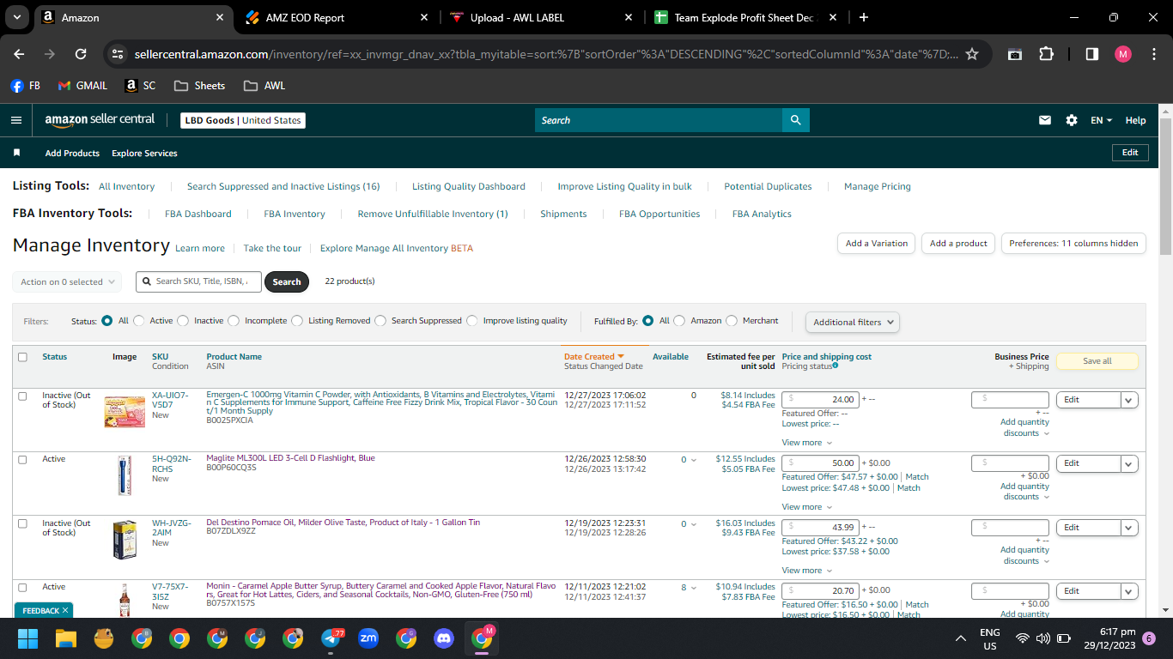Open the SC bookmark
This screenshot has height=659, width=1173.
pos(141,86)
